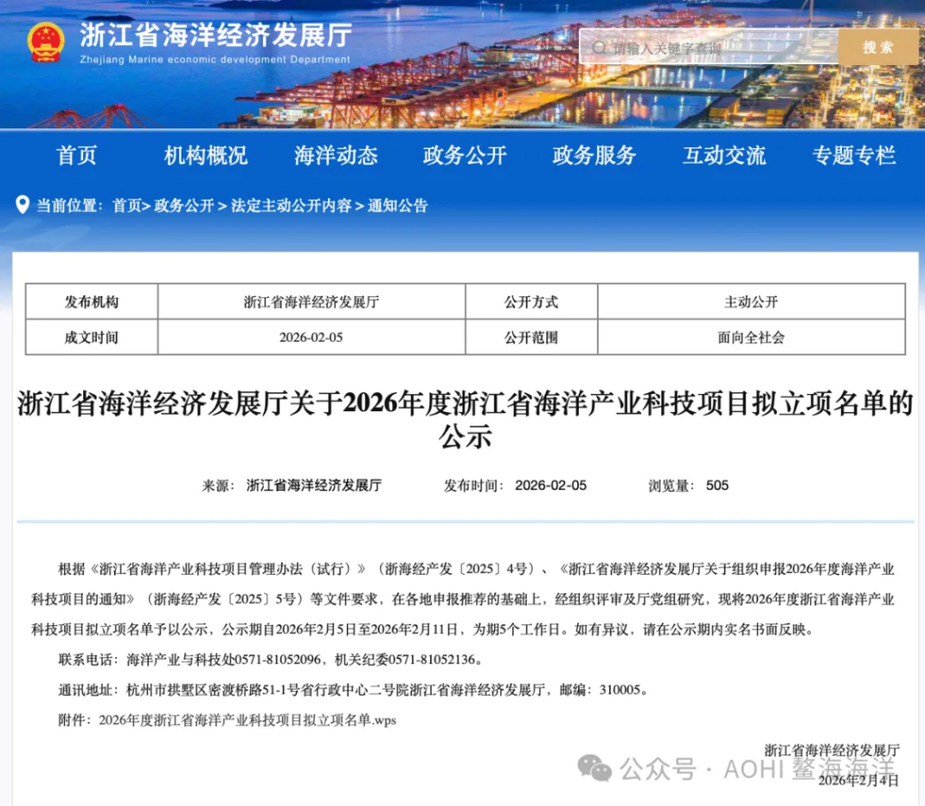This screenshot has width=925, height=806.
Task: Open the 机构概况 navigation menu
Action: click(206, 155)
